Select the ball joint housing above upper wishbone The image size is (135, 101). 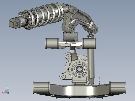click(x=70, y=36)
